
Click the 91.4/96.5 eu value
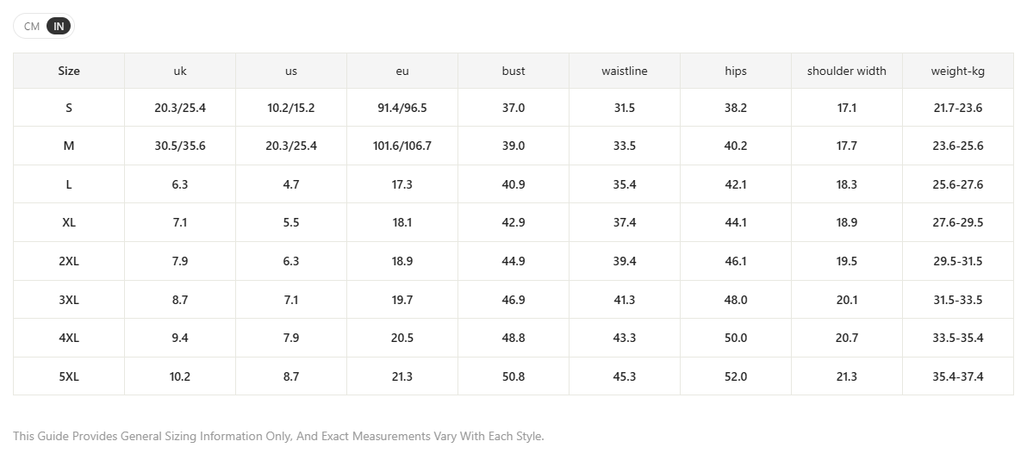[402, 108]
